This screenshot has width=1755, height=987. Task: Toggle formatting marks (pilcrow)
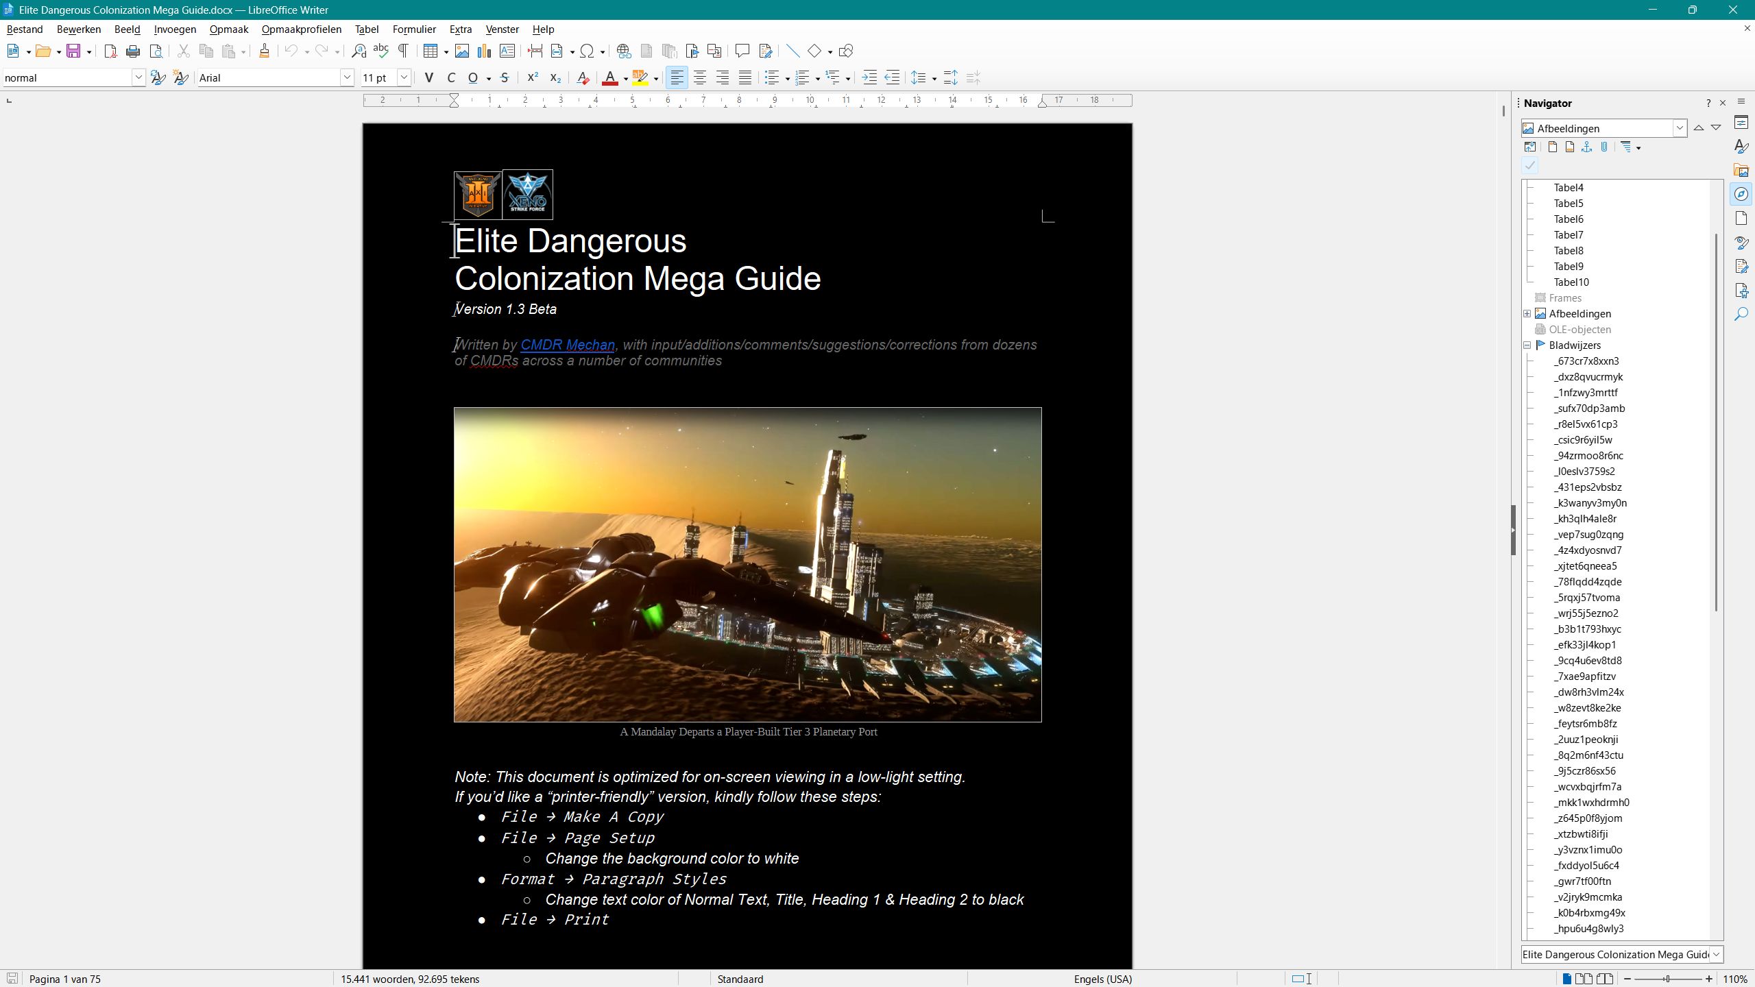404,51
